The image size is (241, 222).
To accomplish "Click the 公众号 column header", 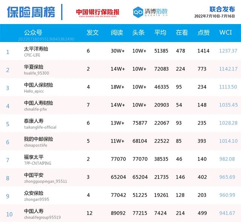I will pyautogui.click(x=33, y=33).
